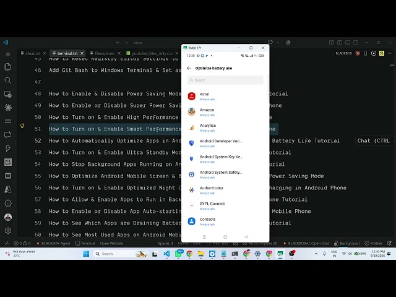
Task: Open the Remote Explorer monitor icon in activity bar
Action: pos(8,94)
